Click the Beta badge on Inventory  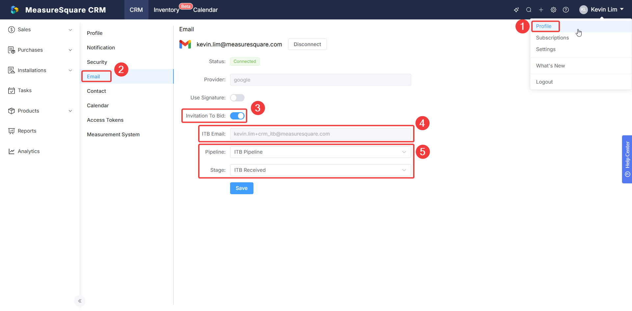pos(186,6)
